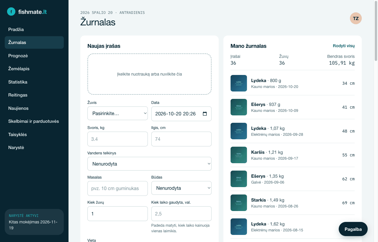378x242 pixels.
Task: Select Žurnalas in the sidebar
Action: click(x=34, y=42)
